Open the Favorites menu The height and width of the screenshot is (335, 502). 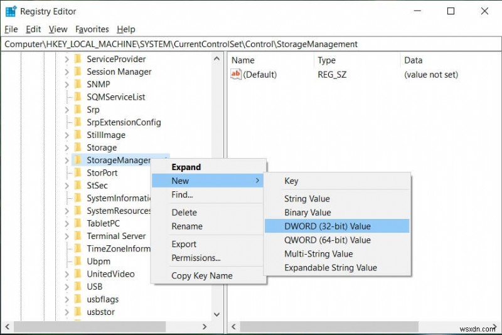(92, 29)
